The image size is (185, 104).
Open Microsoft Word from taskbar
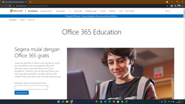click(105, 102)
